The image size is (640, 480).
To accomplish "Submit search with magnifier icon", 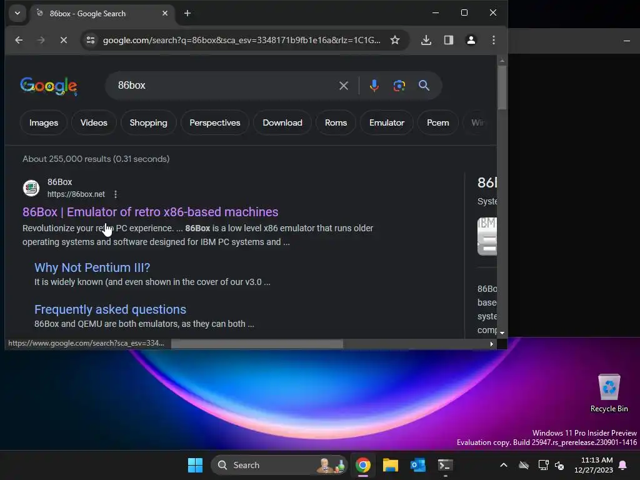I will point(424,86).
